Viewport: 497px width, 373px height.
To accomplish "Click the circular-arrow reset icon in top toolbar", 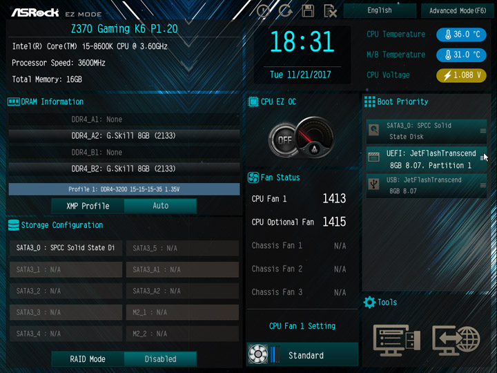I will pyautogui.click(x=286, y=11).
